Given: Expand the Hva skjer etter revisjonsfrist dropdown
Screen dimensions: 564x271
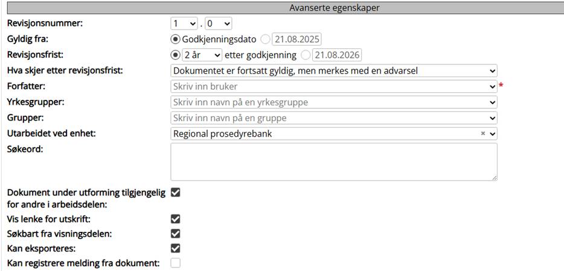Looking at the screenshot, I should point(333,70).
